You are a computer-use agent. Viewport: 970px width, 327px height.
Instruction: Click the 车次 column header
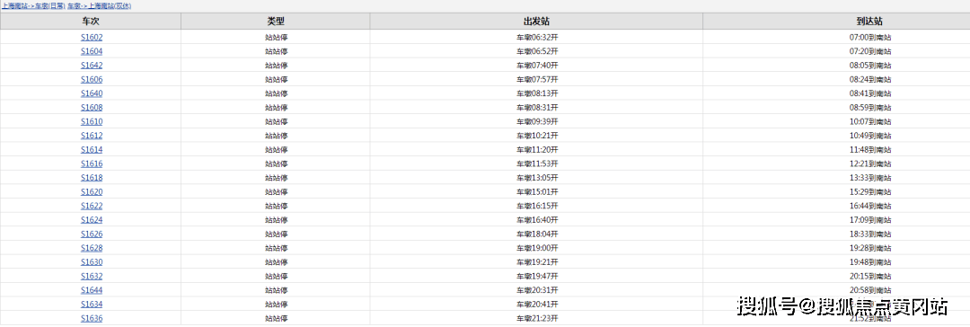click(91, 21)
